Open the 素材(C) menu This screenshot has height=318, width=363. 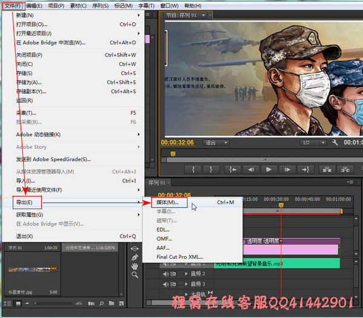coord(79,6)
